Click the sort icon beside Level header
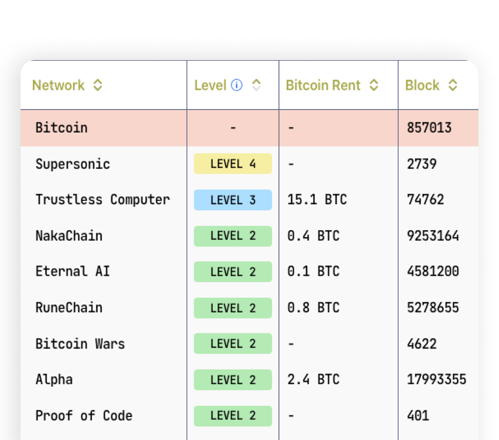Viewport: 499px width, 440px height. click(x=256, y=85)
